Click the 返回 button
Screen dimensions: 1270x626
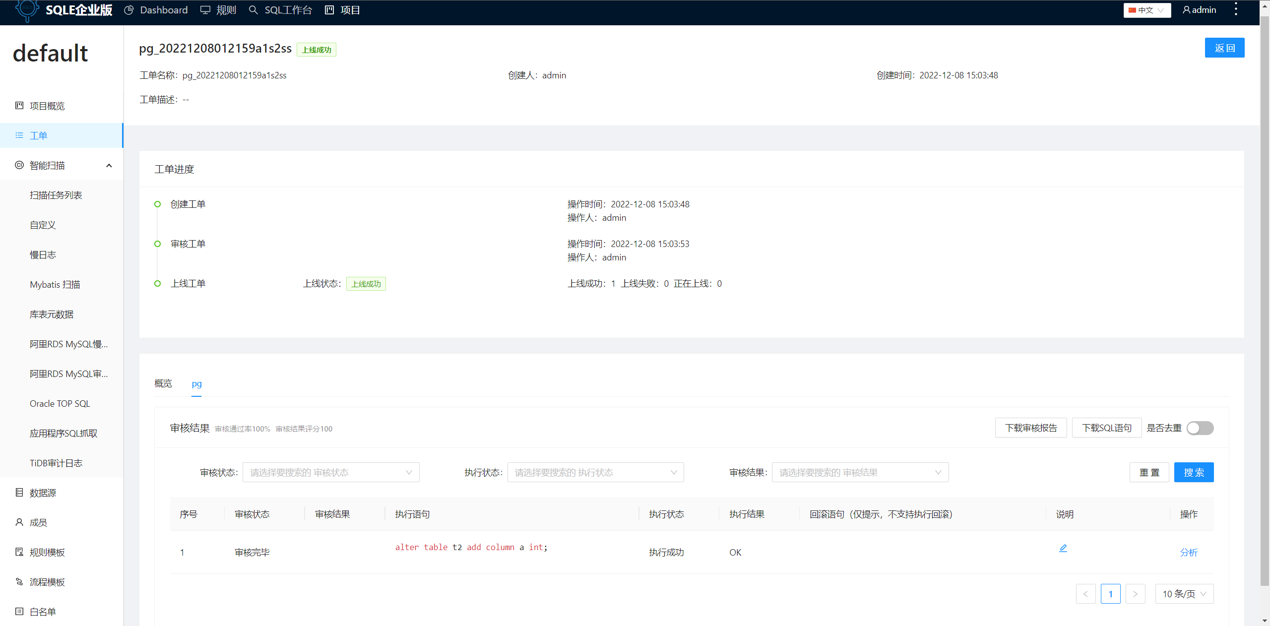1224,48
